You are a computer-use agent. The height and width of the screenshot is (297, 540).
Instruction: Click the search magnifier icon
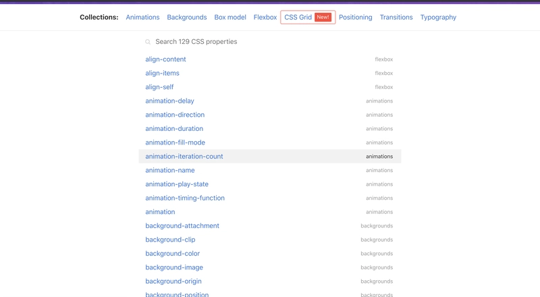[x=148, y=42]
